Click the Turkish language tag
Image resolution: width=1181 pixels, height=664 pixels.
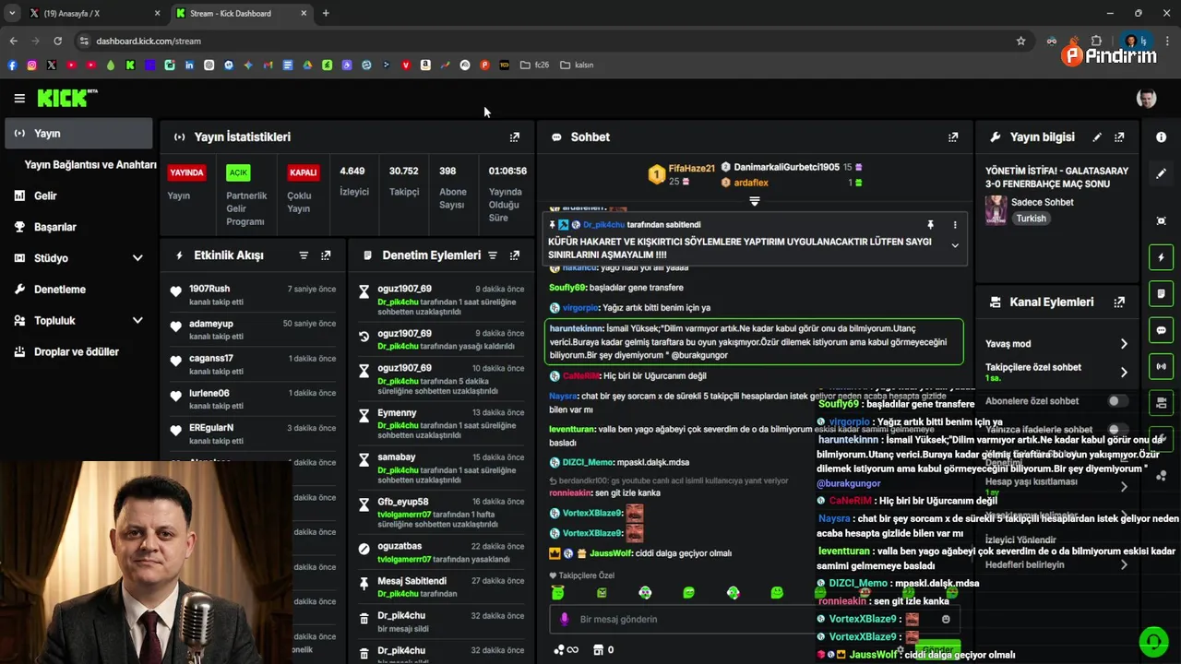[x=1032, y=219]
